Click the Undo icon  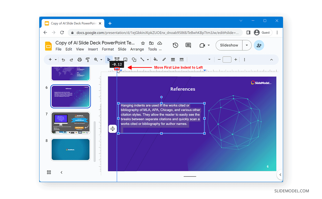pos(63,60)
